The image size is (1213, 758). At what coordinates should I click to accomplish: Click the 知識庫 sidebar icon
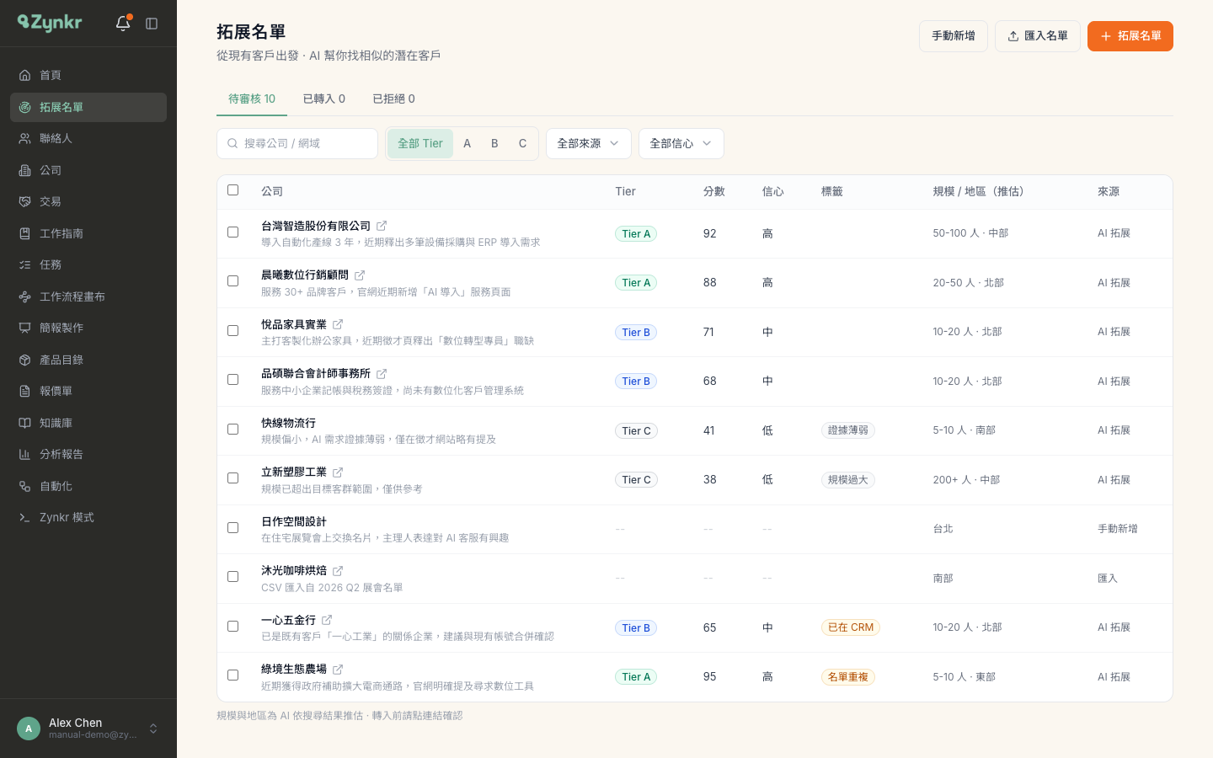(25, 423)
